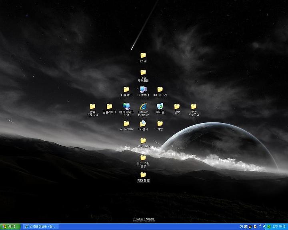Viewport: 288px width, 230px height.
Task: Click the green tray icon
Action: tap(269, 227)
